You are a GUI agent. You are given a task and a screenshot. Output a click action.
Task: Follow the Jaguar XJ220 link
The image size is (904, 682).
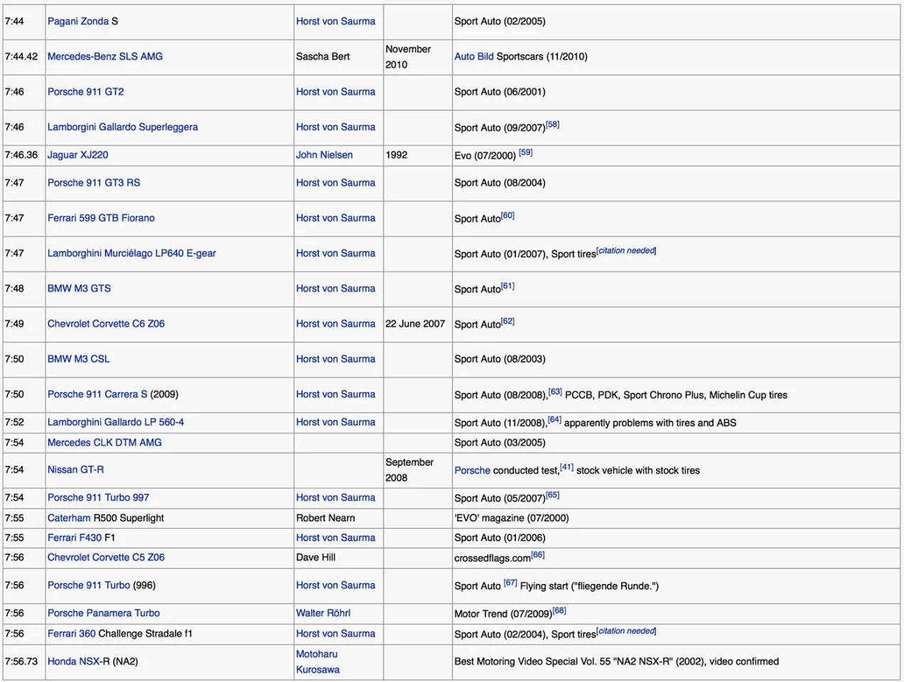point(77,155)
